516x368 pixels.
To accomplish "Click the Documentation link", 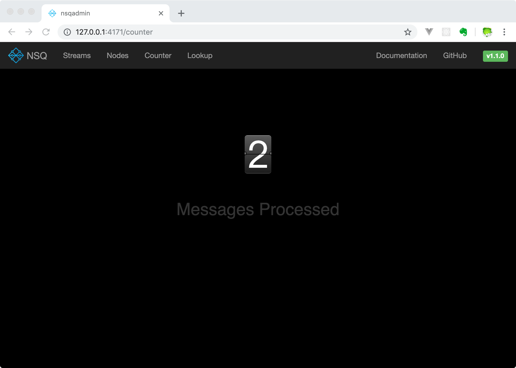I will tap(402, 55).
